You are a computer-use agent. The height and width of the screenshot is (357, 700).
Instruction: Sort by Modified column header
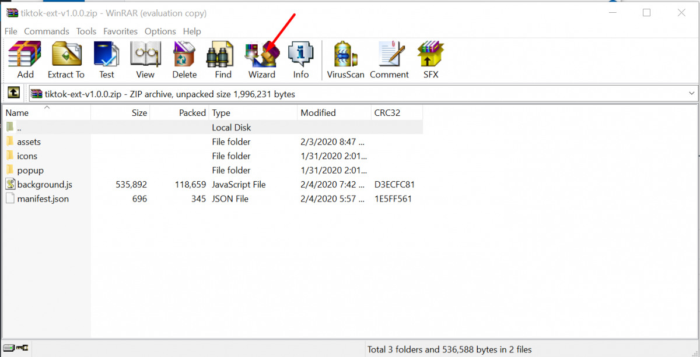pyautogui.click(x=334, y=113)
